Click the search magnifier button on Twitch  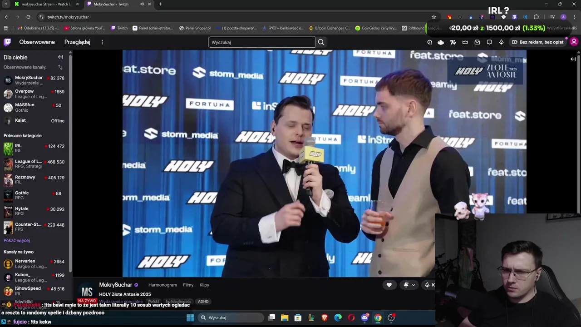point(321,42)
